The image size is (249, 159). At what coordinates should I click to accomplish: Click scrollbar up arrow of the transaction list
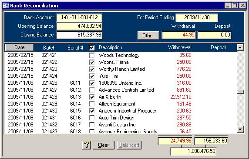[240, 47]
